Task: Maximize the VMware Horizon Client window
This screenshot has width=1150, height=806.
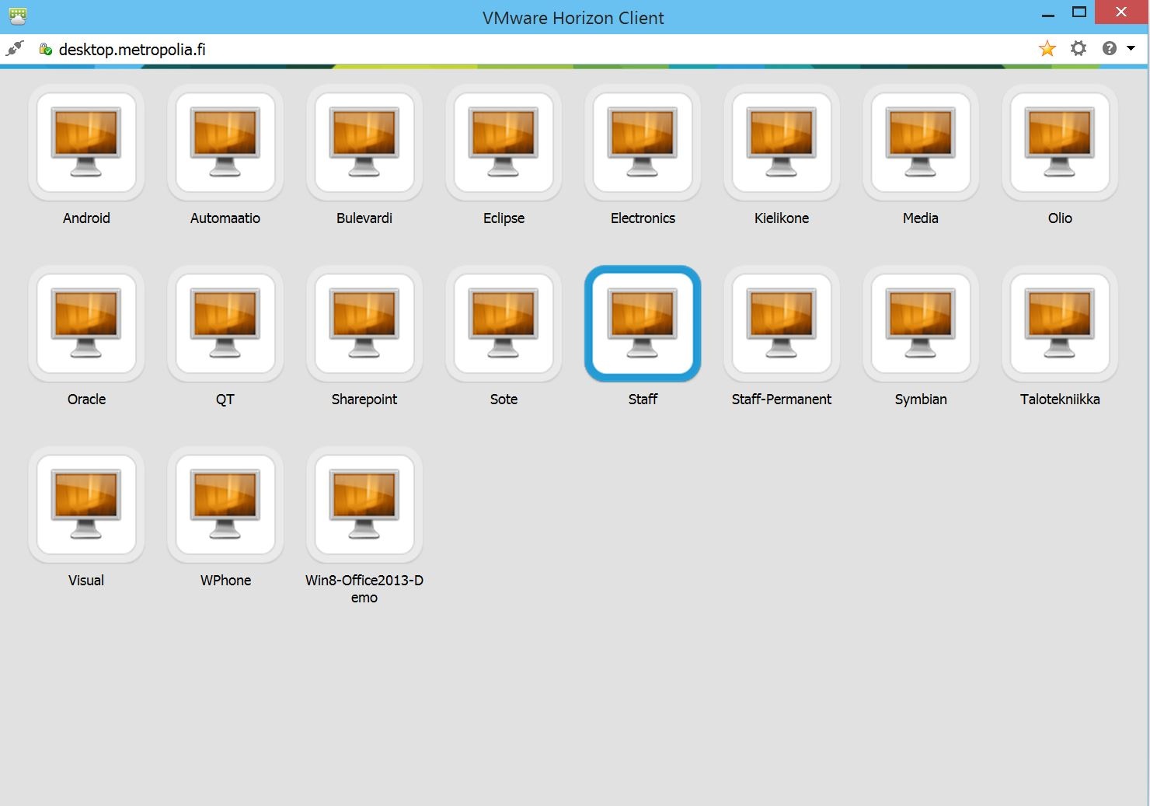Action: click(x=1079, y=12)
